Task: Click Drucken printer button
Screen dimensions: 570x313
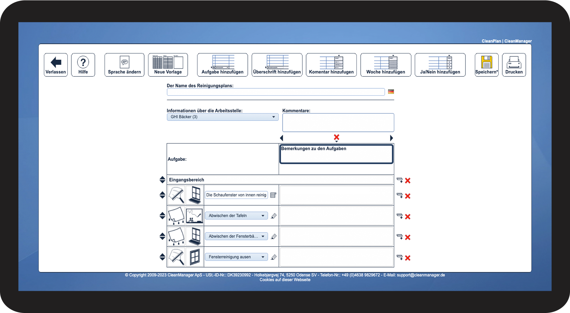Action: pos(514,65)
